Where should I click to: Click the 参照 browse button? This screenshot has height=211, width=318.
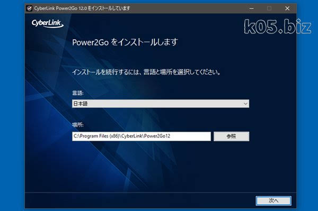click(231, 136)
